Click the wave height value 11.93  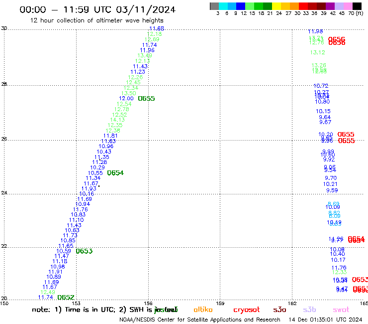pos(89,188)
